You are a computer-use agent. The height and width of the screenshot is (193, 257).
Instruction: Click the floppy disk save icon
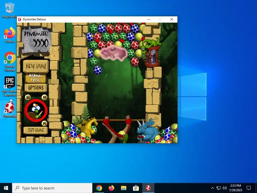(x=28, y=97)
